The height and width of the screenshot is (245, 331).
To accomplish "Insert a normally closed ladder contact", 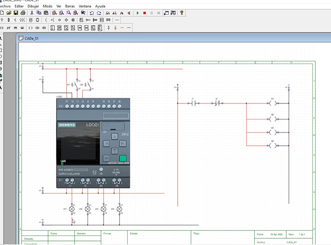I will pyautogui.click(x=9, y=28).
